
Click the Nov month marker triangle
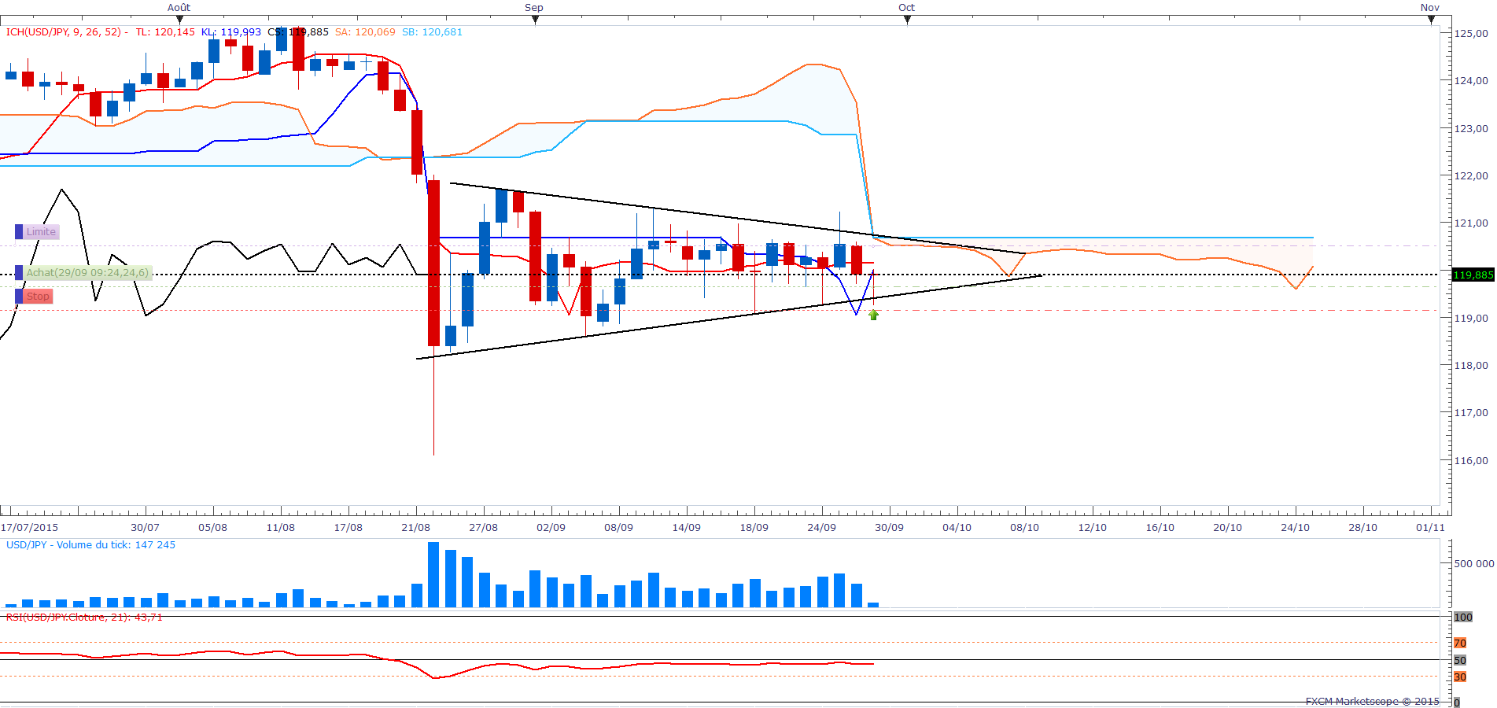1431,20
